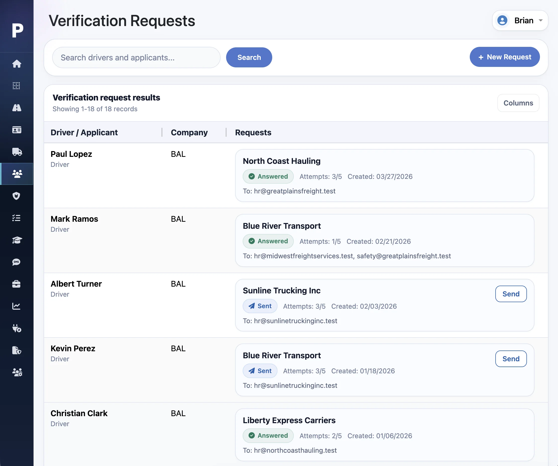Select the people group sidebar icon
This screenshot has height=466, width=558.
(x=17, y=174)
